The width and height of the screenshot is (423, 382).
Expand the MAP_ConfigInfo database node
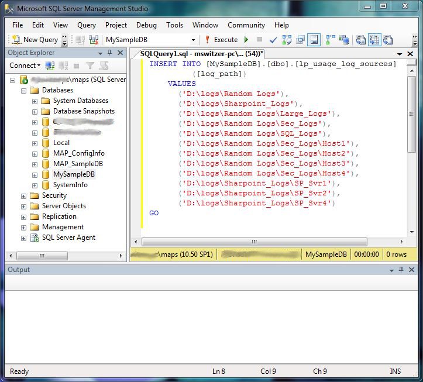[35, 154]
